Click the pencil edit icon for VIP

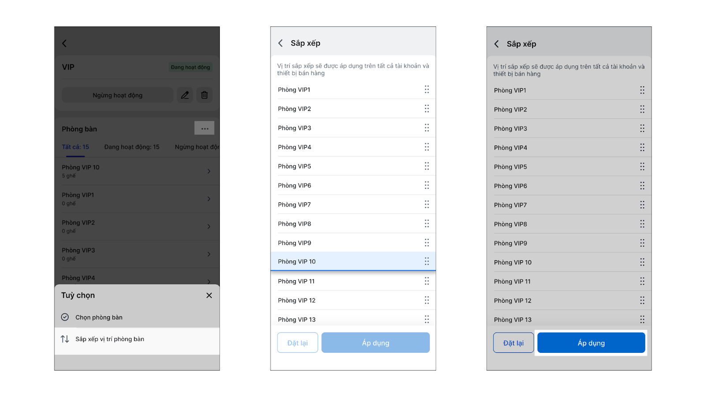(185, 95)
